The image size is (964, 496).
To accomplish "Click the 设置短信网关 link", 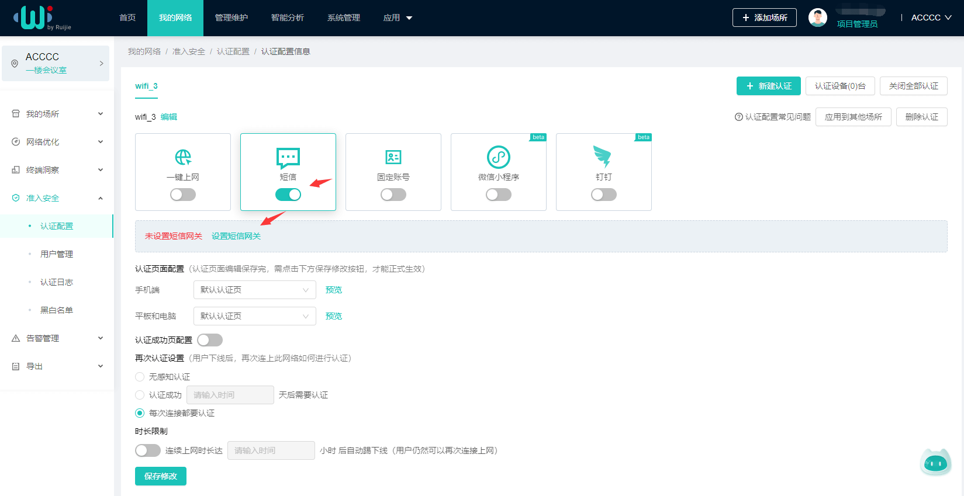I will coord(236,236).
